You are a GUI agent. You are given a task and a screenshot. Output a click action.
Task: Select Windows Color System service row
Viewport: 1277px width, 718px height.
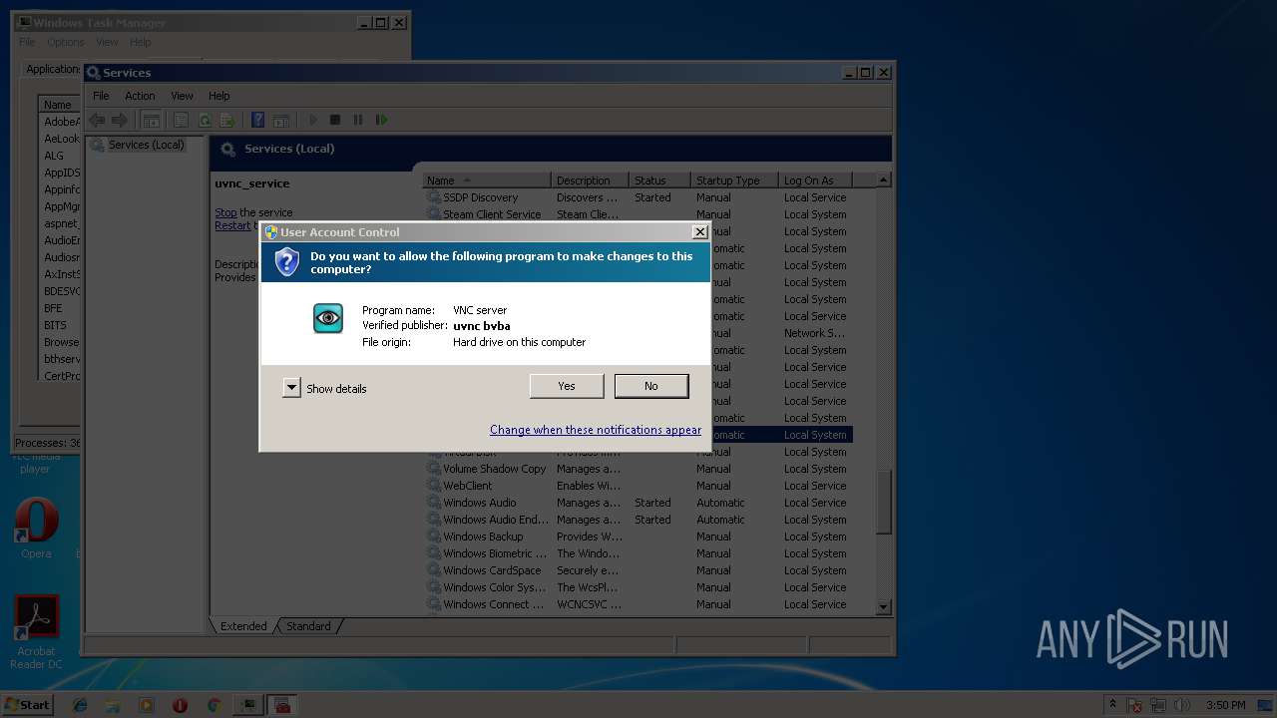point(638,587)
